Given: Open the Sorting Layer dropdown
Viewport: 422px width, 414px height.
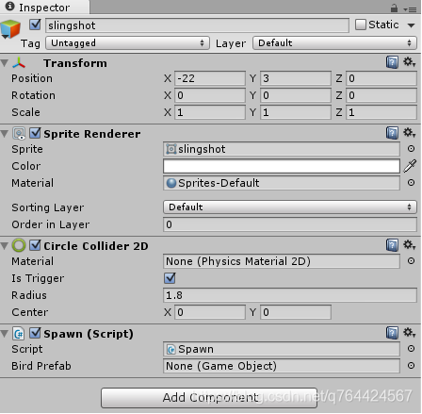Looking at the screenshot, I should pyautogui.click(x=290, y=207).
